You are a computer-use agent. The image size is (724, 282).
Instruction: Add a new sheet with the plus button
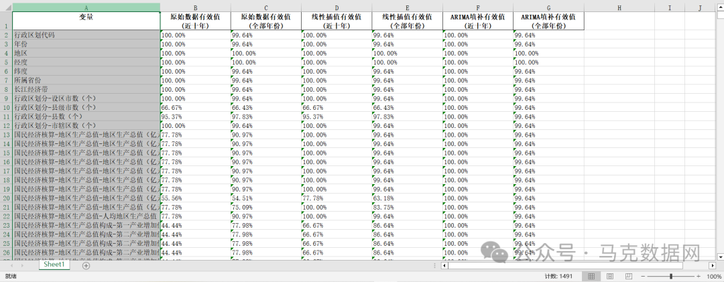(x=86, y=265)
